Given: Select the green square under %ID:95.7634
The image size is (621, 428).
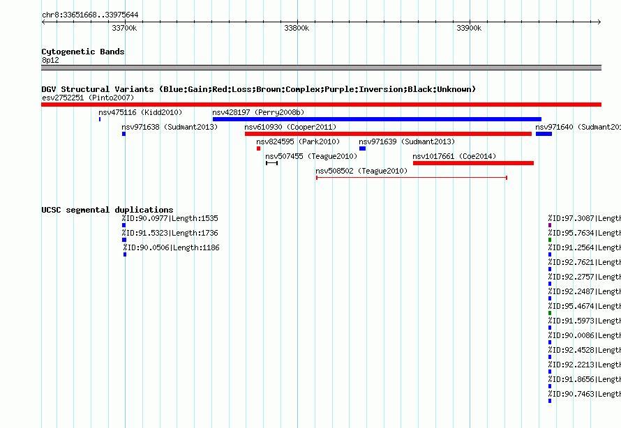Looking at the screenshot, I should (x=550, y=240).
